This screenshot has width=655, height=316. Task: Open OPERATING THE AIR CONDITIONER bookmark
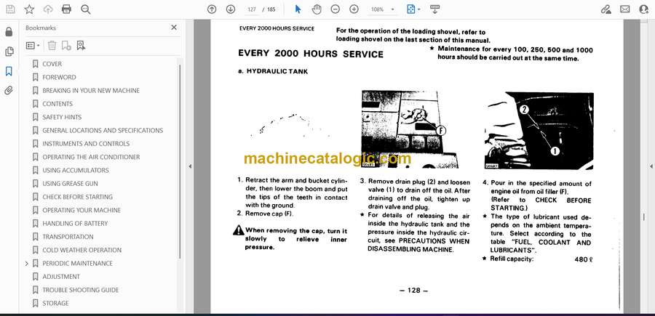click(91, 157)
